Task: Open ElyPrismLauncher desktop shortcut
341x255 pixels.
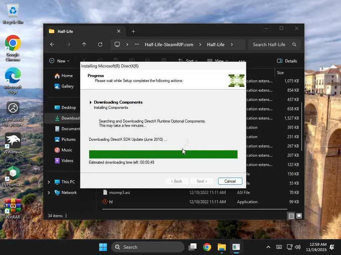Action: (x=13, y=176)
